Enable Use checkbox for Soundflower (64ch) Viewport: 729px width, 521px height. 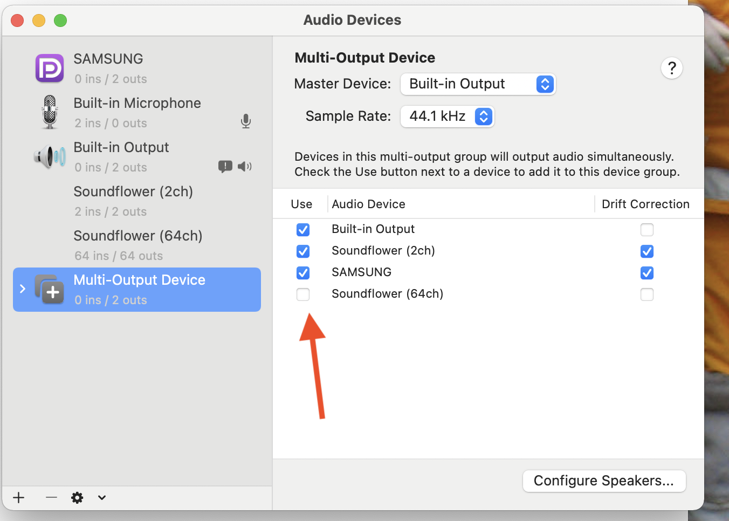pyautogui.click(x=303, y=294)
